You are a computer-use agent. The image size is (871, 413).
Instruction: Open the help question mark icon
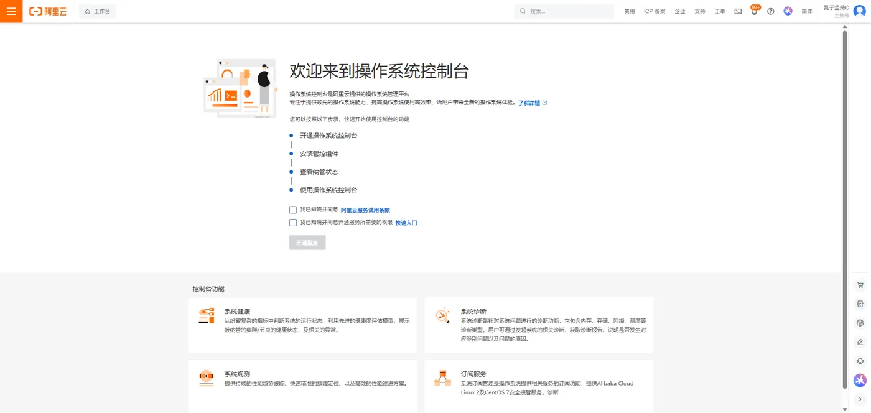[x=771, y=11]
